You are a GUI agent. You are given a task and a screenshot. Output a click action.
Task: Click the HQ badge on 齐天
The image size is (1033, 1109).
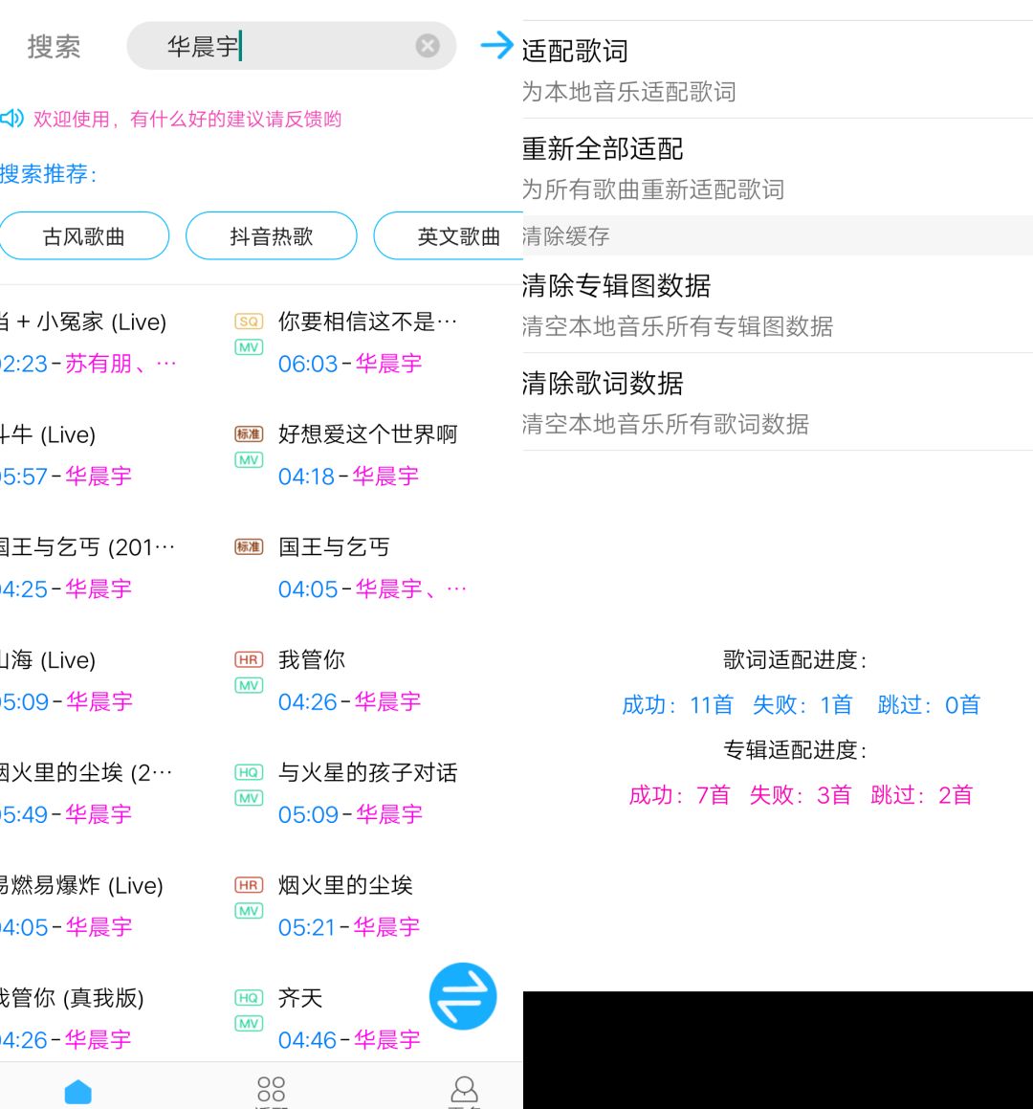pos(248,998)
